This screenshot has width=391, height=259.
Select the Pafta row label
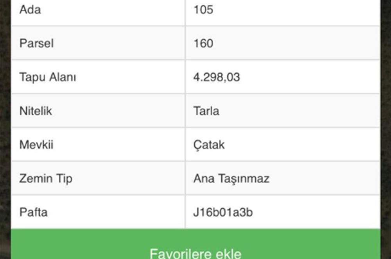click(33, 212)
